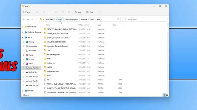Sort by the Type column header
Viewport: 197px width, 110px height.
(99, 25)
